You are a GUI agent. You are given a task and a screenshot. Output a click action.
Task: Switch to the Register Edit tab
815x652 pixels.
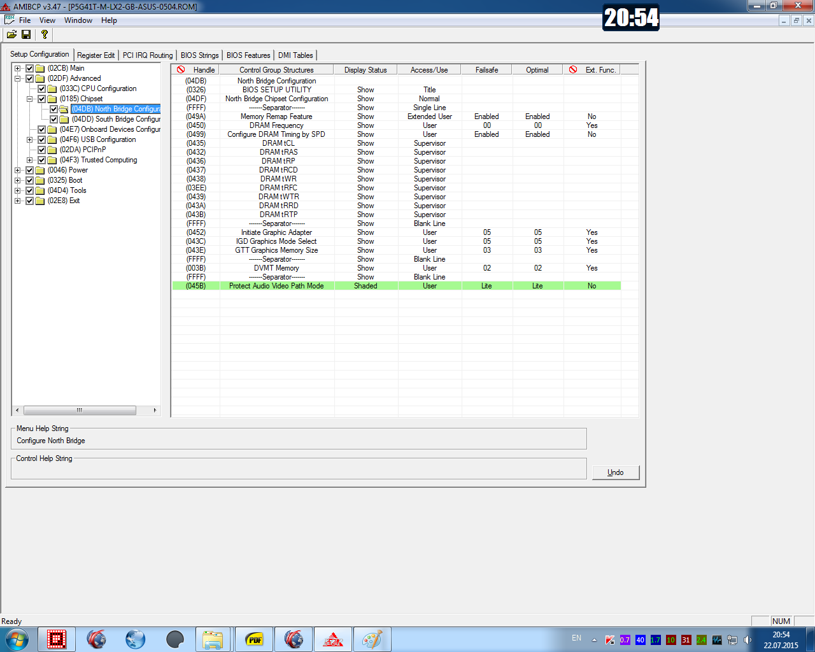96,55
